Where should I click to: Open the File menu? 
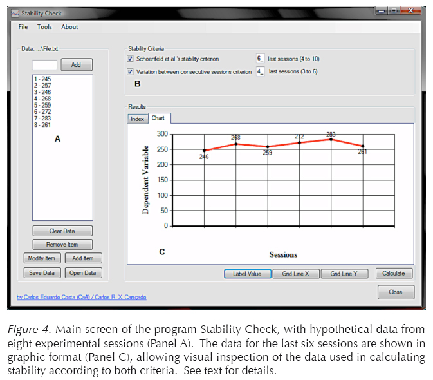23,27
